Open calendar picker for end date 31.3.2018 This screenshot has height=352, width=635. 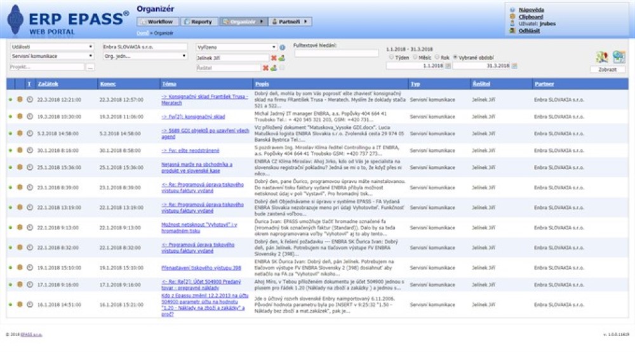514,66
